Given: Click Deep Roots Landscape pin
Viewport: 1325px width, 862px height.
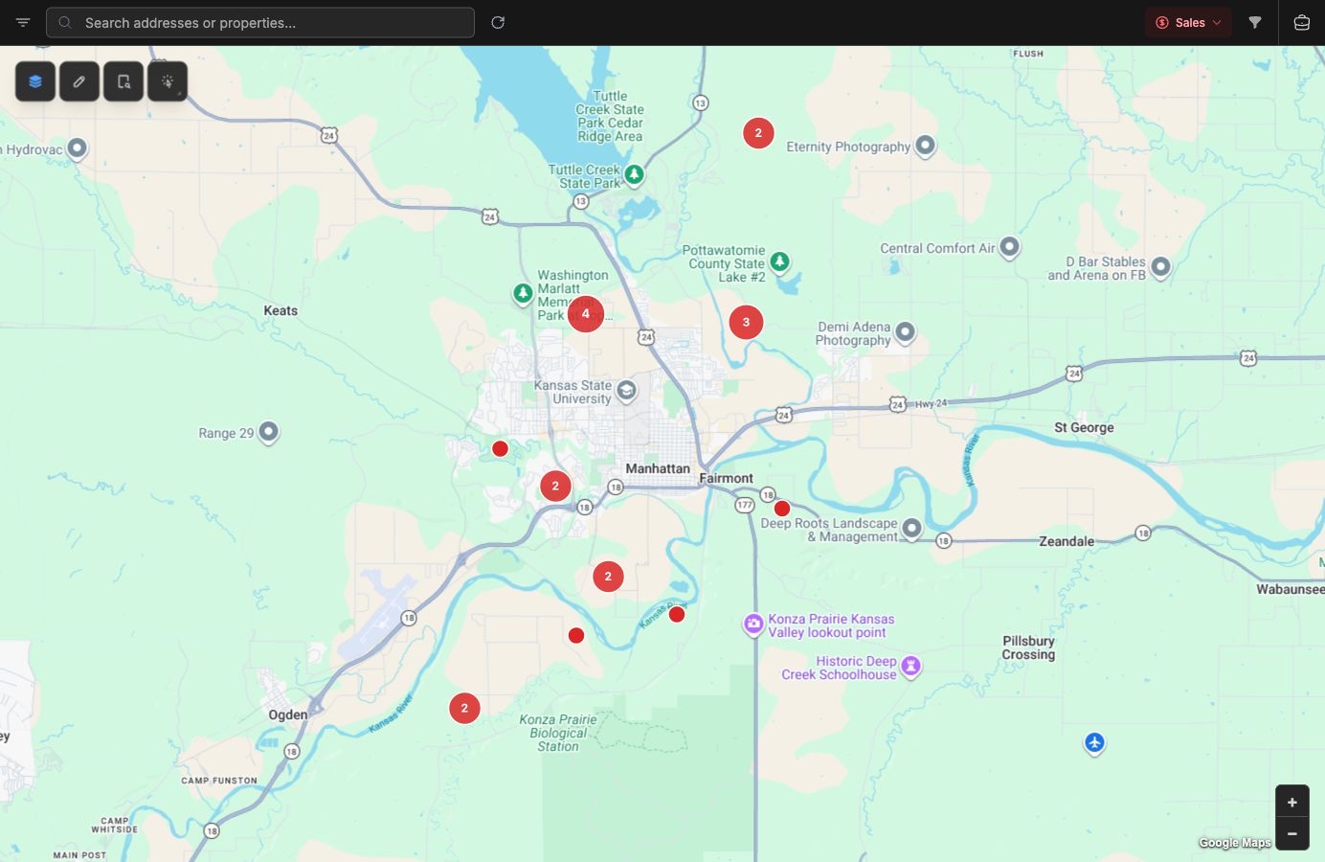Looking at the screenshot, I should point(912,528).
